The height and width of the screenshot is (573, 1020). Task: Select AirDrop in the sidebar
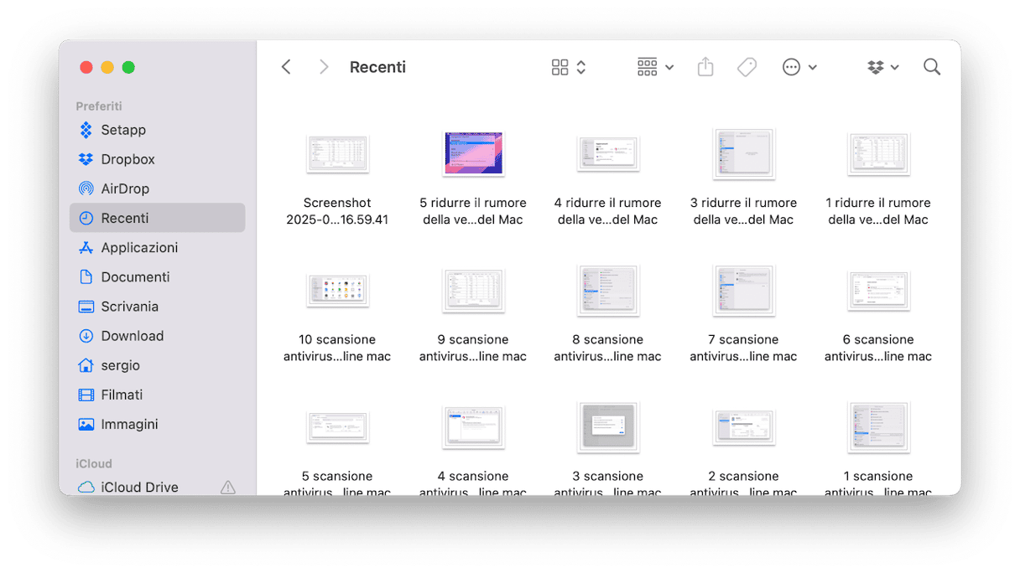pos(125,188)
